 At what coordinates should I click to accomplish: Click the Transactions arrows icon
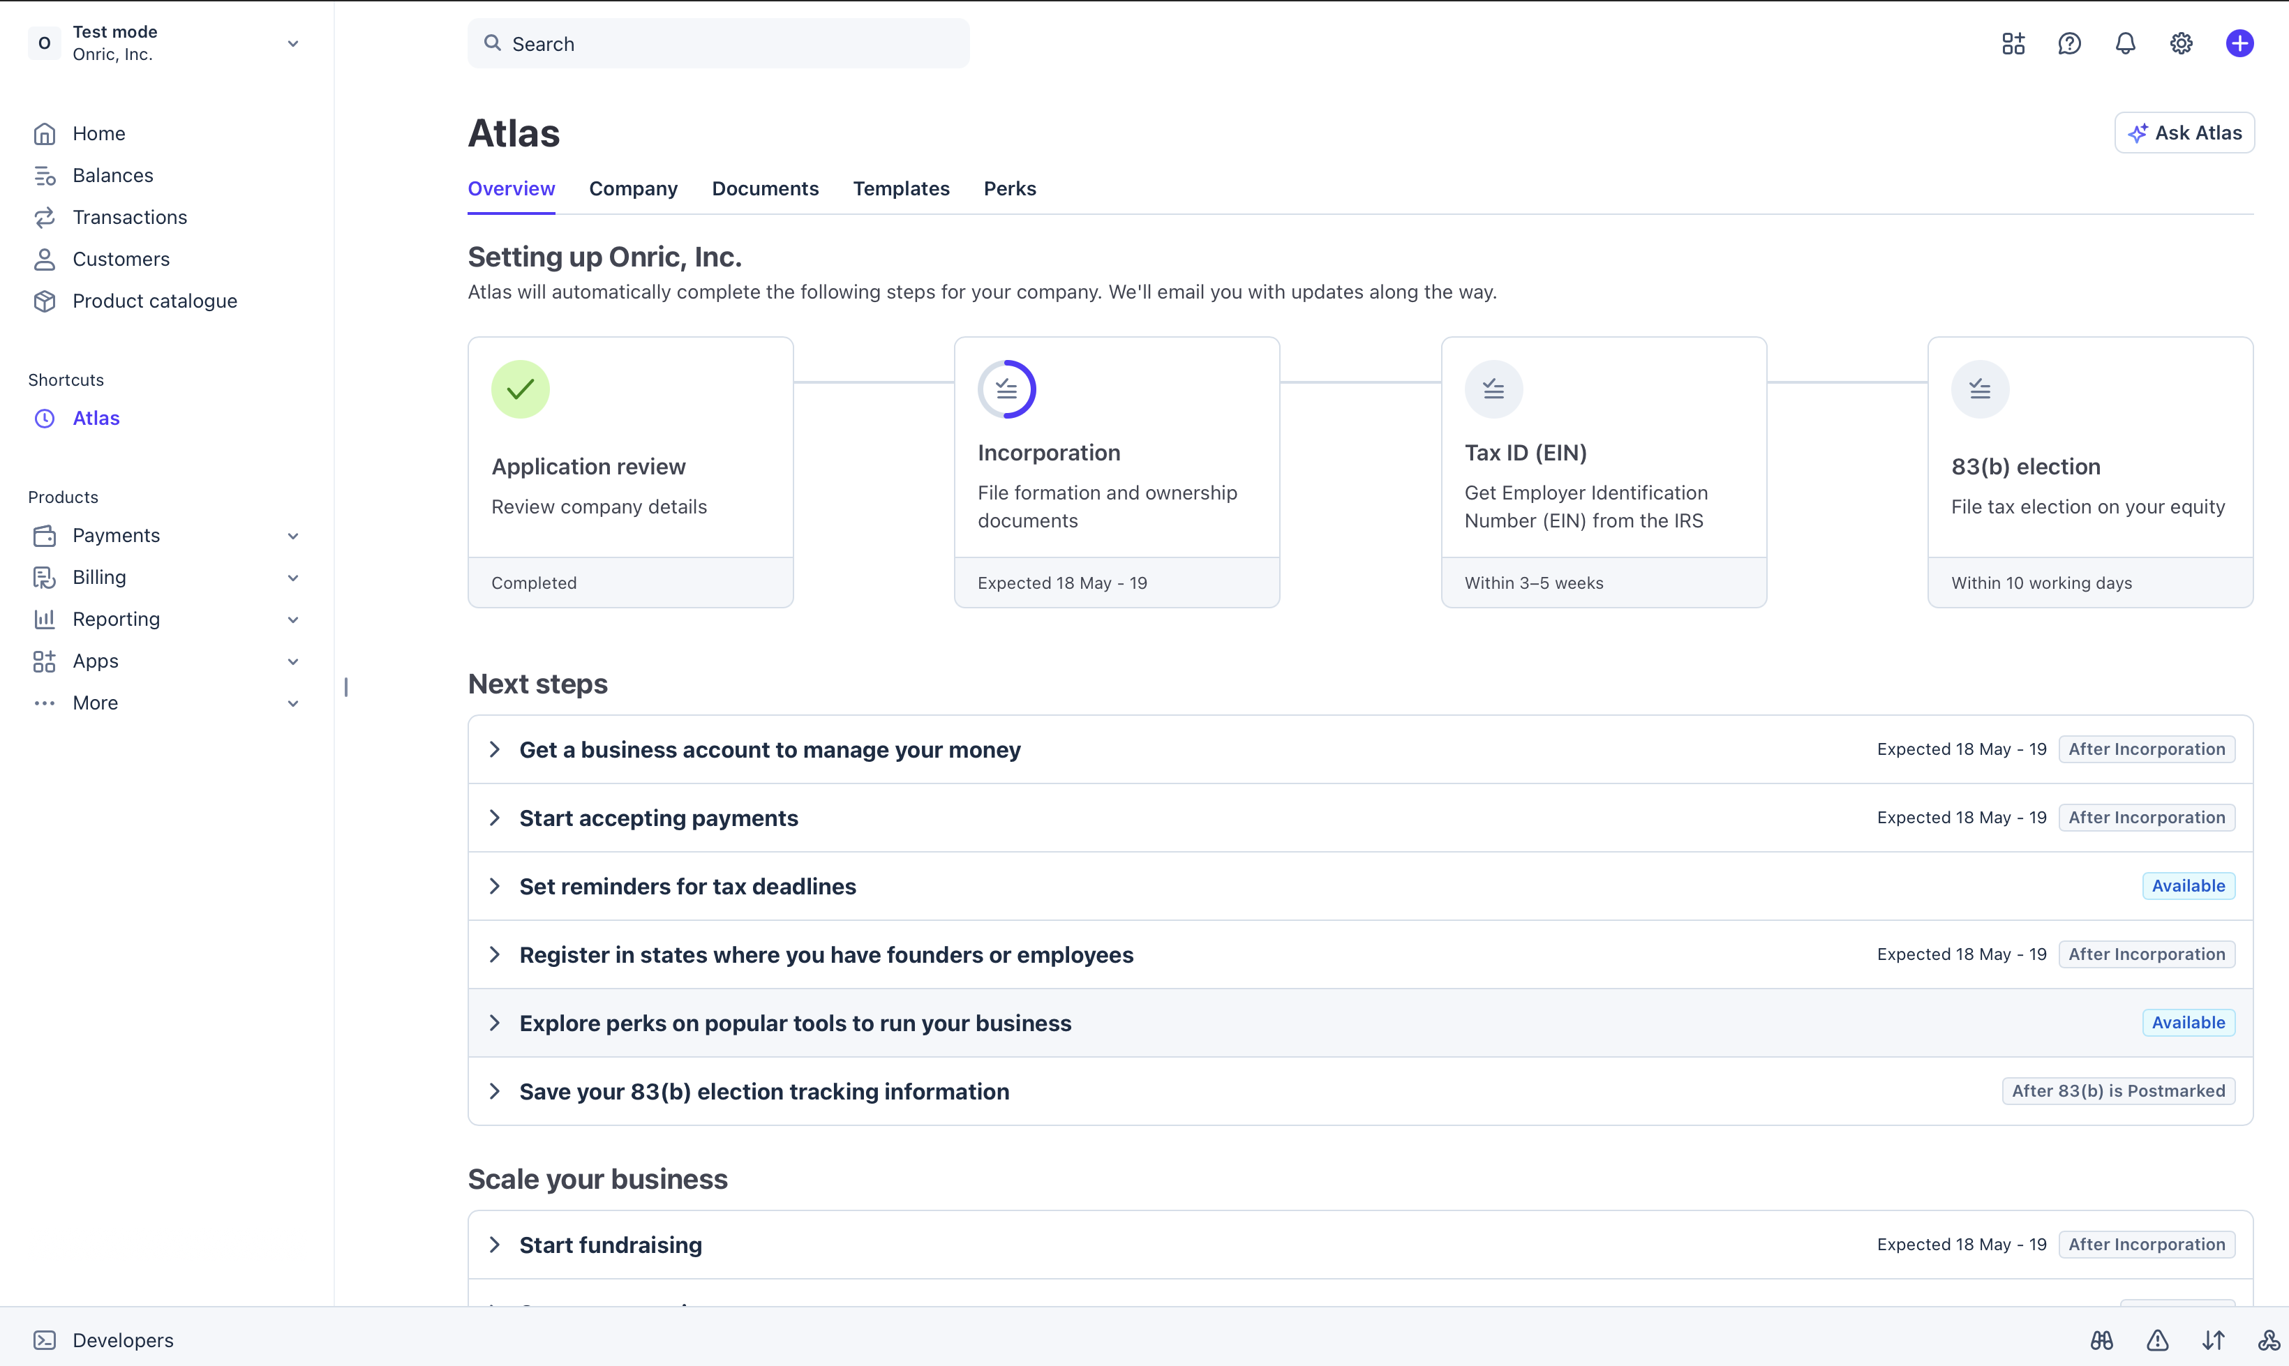coord(44,217)
